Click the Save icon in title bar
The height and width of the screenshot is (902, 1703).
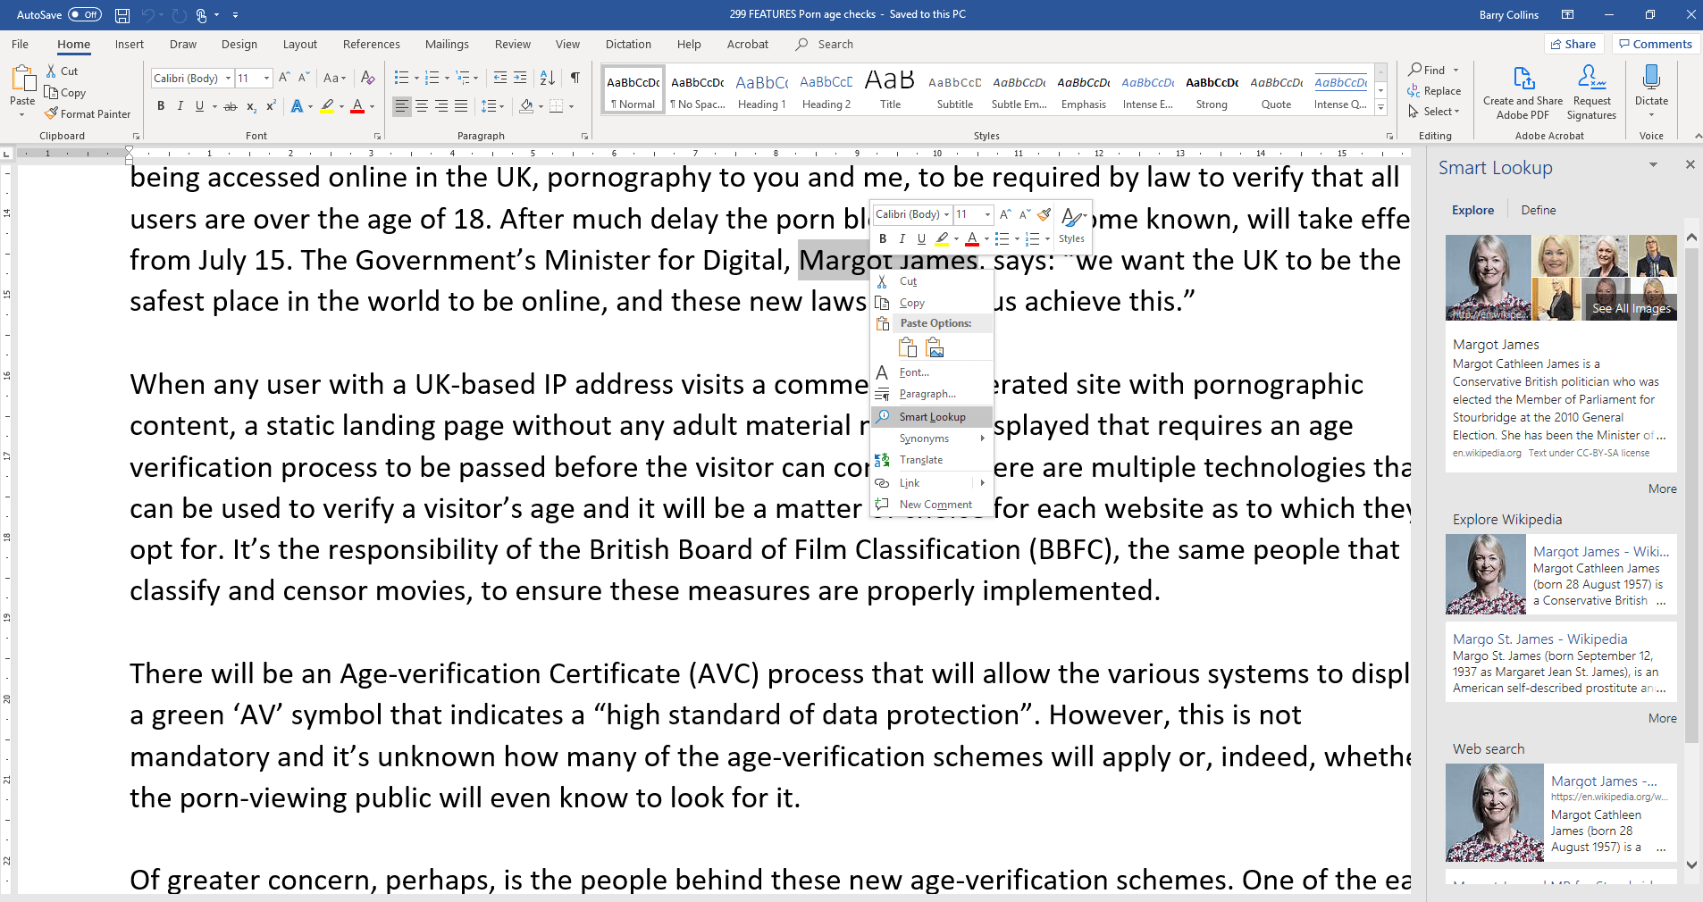click(122, 15)
